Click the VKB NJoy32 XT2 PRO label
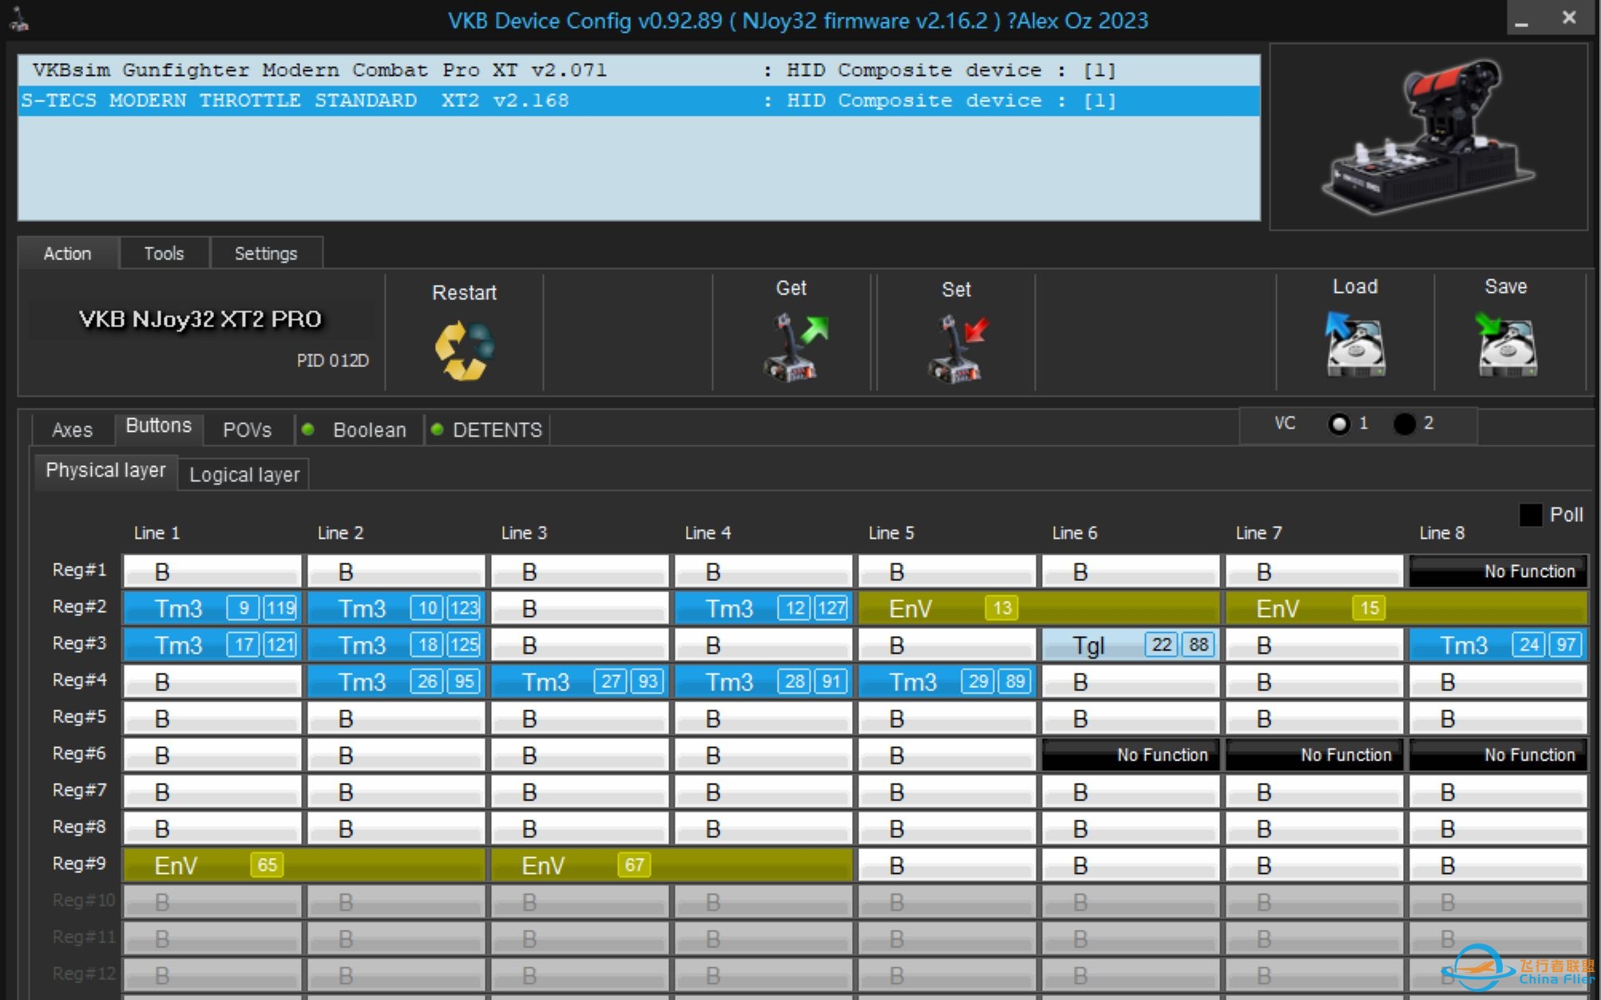 (x=200, y=319)
